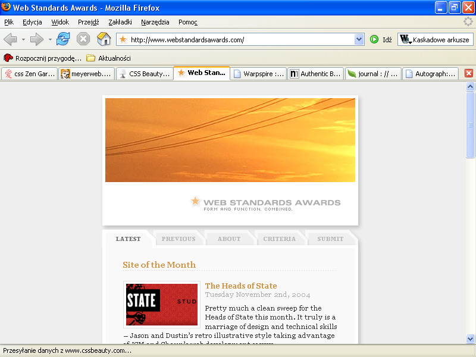Open the LATEST page tab

[128, 239]
